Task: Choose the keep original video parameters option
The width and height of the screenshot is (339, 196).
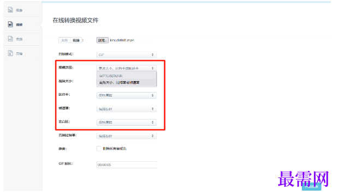Action: point(127,76)
